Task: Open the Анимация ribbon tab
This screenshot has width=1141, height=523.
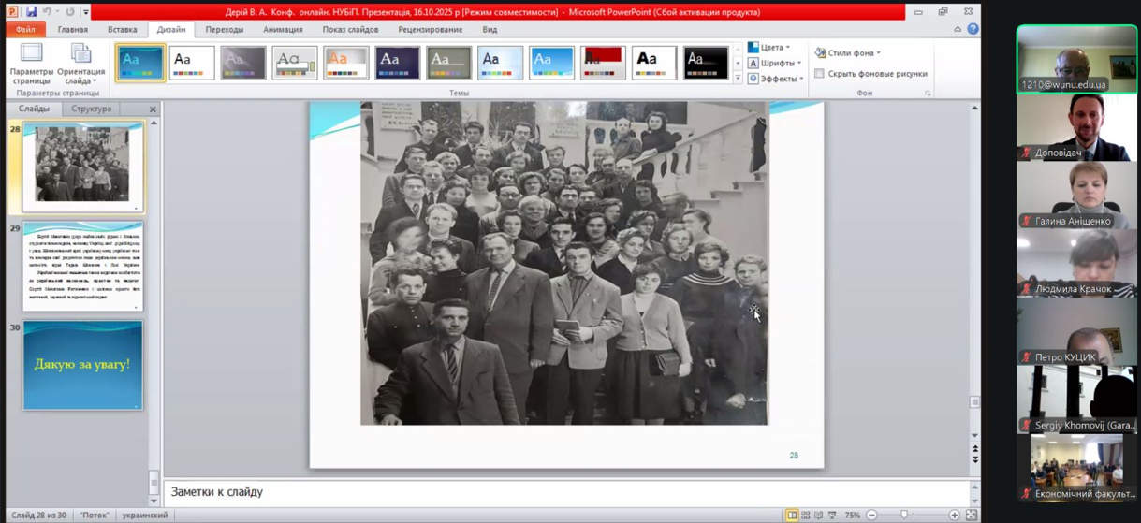Action: pos(283,29)
